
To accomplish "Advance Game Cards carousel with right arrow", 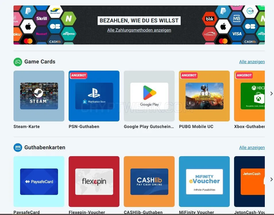I will (x=271, y=94).
